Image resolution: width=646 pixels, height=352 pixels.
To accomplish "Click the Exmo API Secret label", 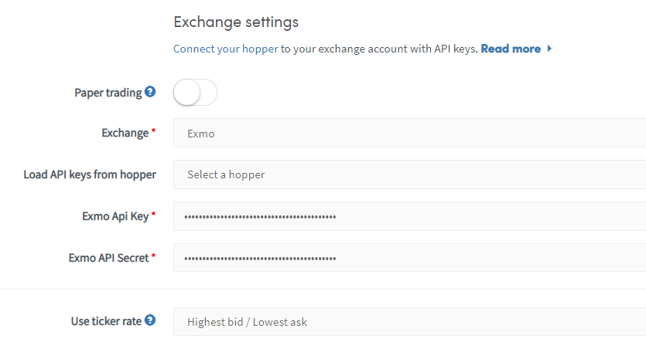I will pos(108,258).
